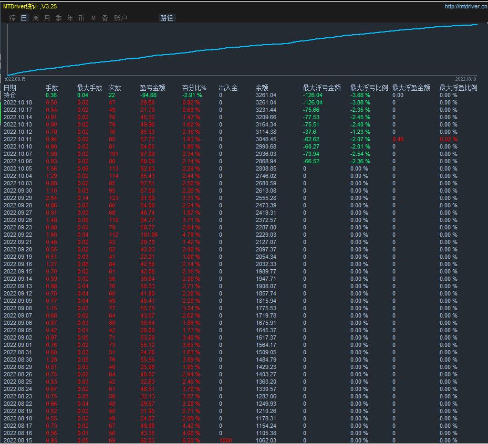Screen dimensions: 488x444
Task: Click the 1908.07 balance value
Action: (x=266, y=287)
